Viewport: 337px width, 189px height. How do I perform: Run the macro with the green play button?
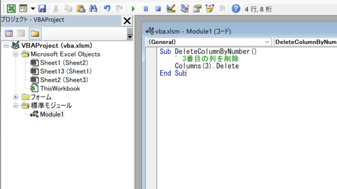(x=133, y=9)
